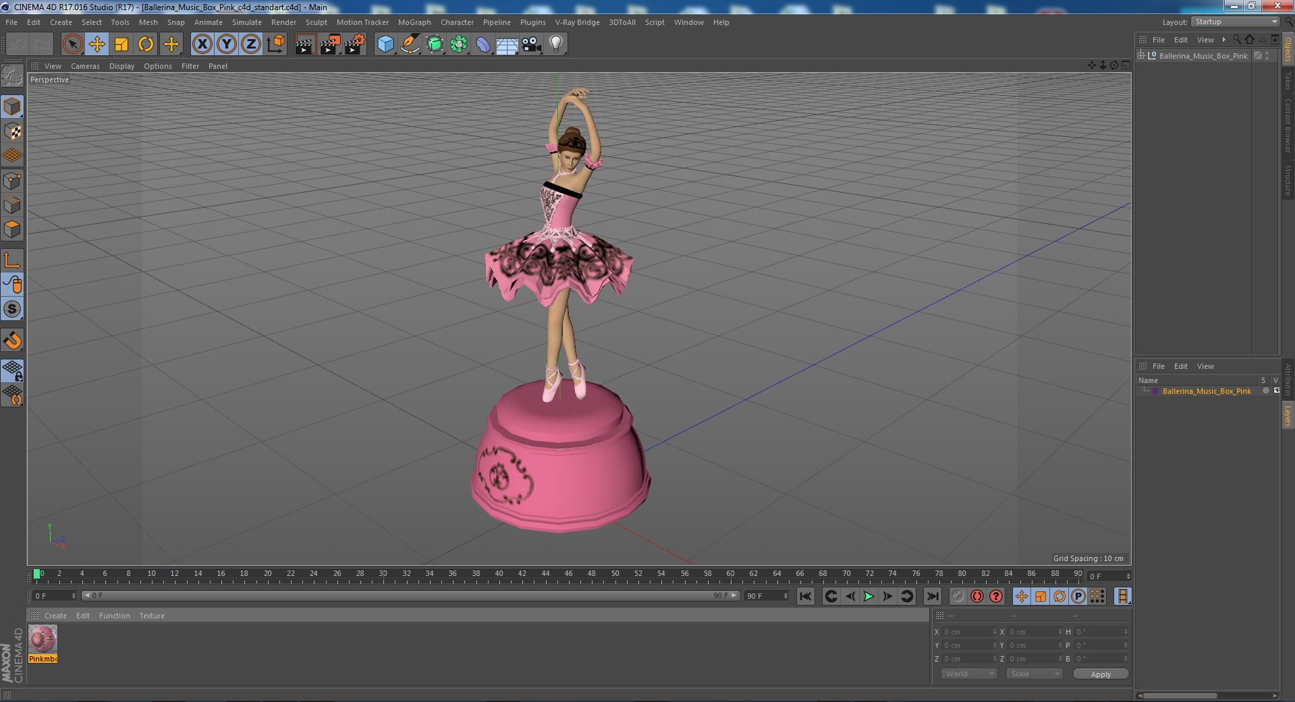Select the Live Selection tool

(x=72, y=45)
